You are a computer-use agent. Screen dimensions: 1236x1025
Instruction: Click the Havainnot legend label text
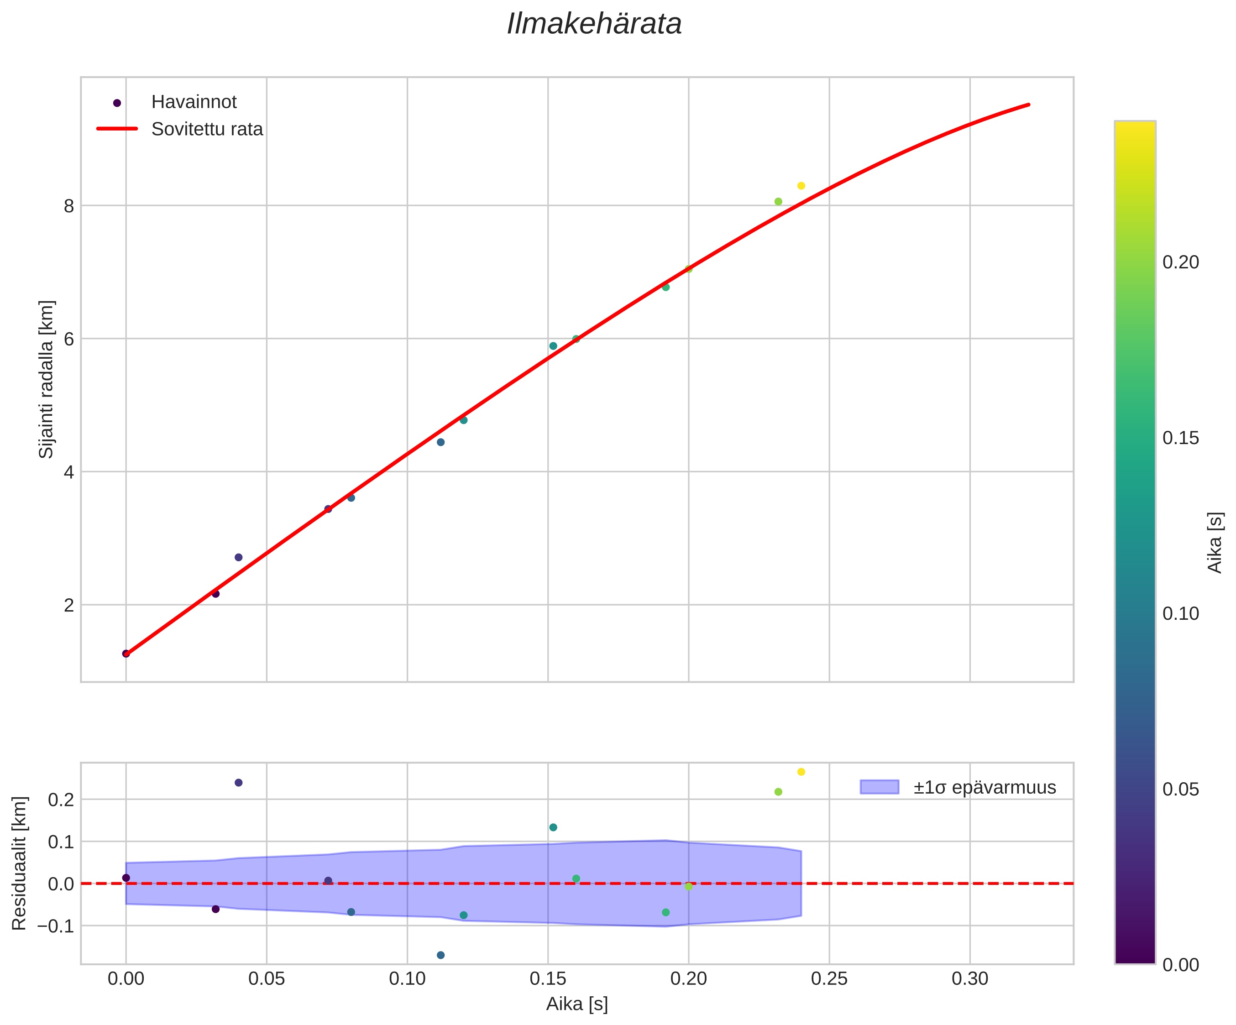click(x=194, y=102)
